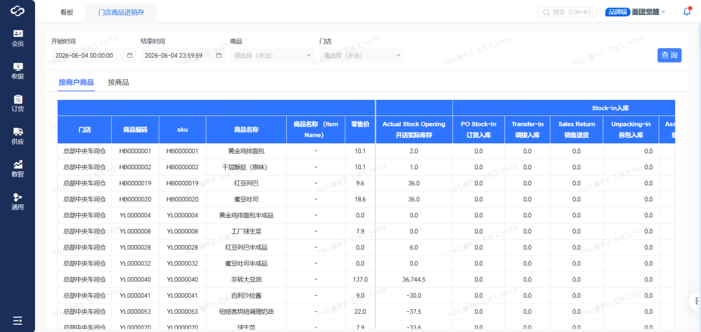
Task: Select the 百利沙拉酱 cell
Action: coord(247,296)
